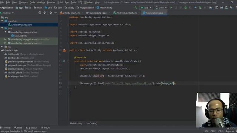Switch to build.gradle (app) tab

pyautogui.click(x=98, y=13)
